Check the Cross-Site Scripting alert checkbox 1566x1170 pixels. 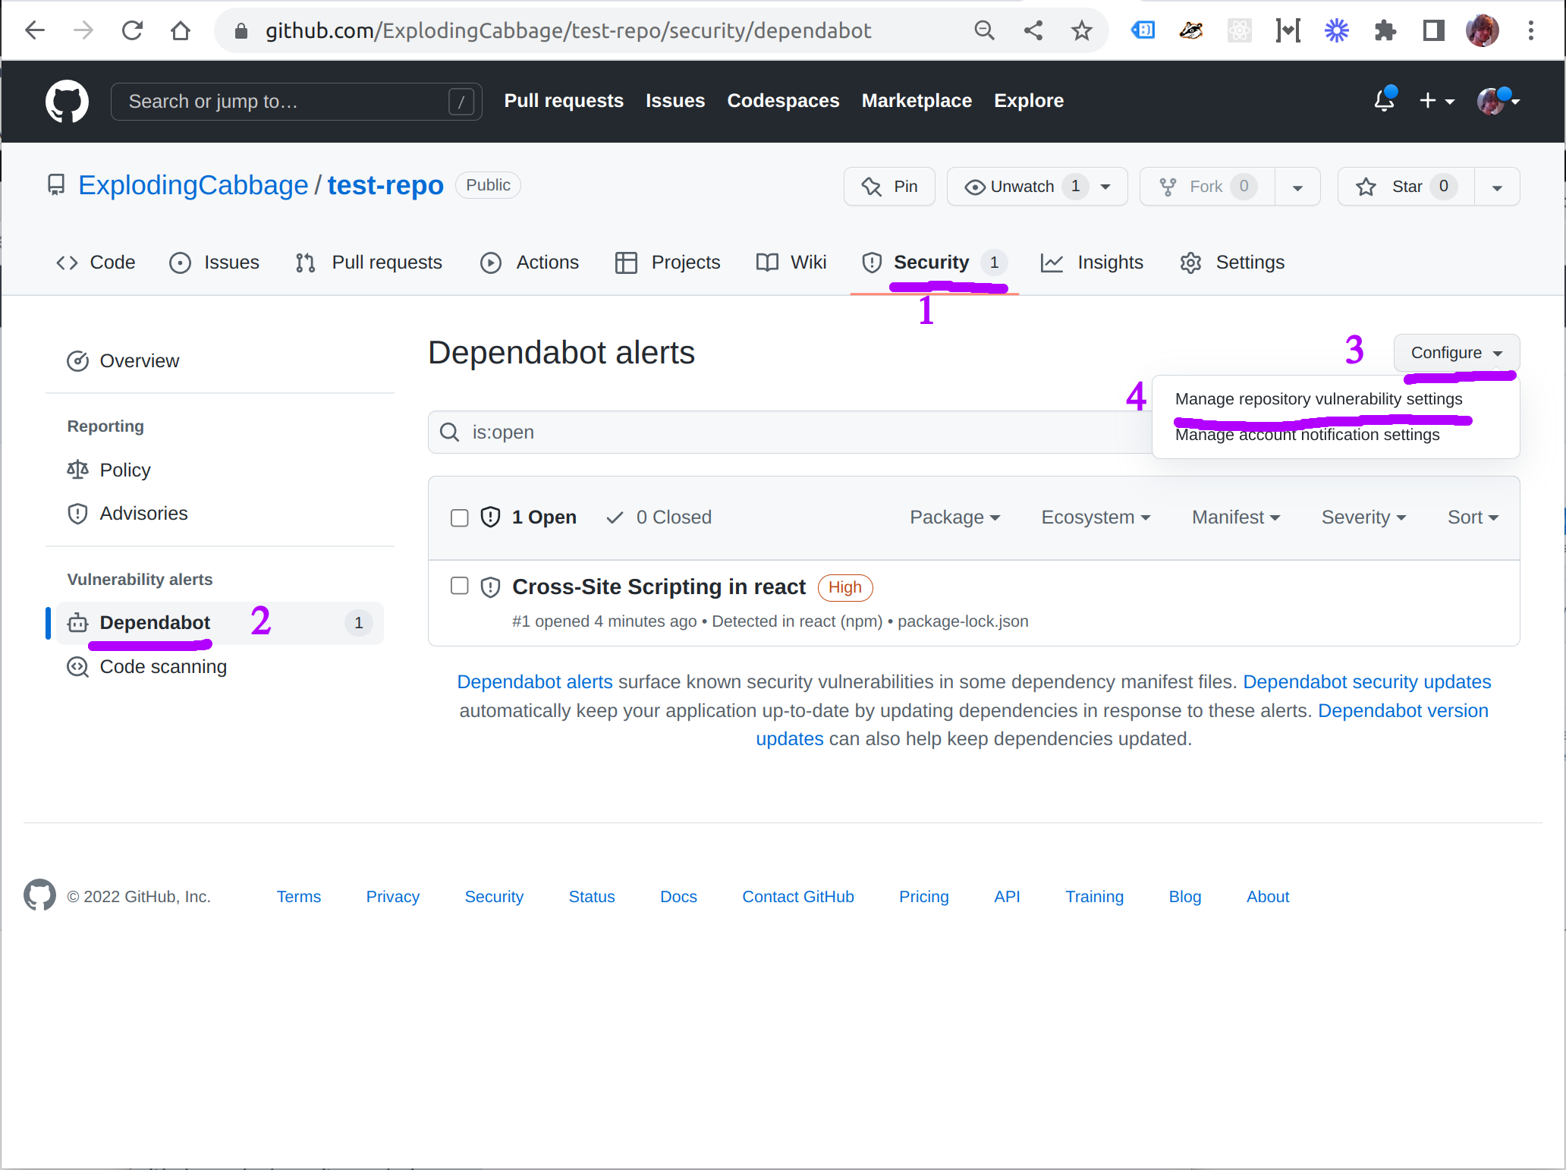460,586
